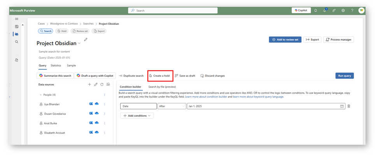The height and width of the screenshot is (155, 375).
Task: Open the document lock sidebar icon
Action: [16, 60]
